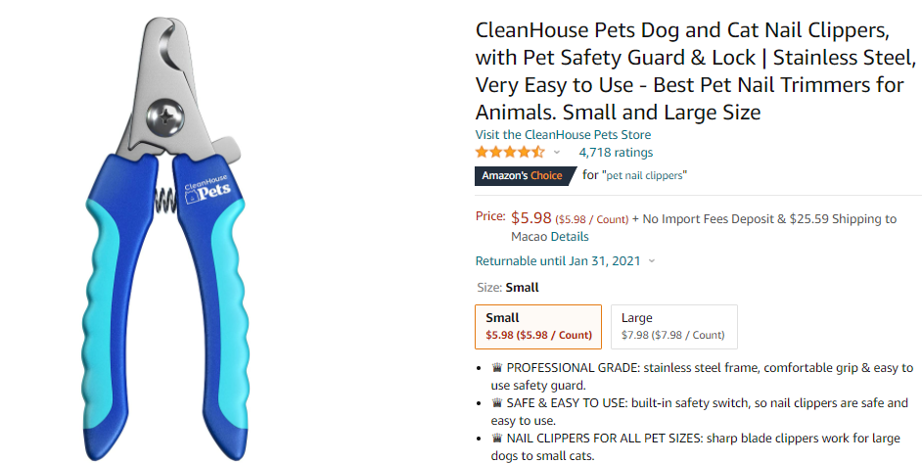Screen dimensions: 922x463
Task: Click the "Size: Small" label
Action: click(x=507, y=288)
